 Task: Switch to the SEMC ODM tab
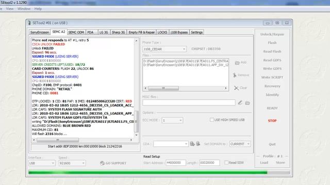coord(76,32)
